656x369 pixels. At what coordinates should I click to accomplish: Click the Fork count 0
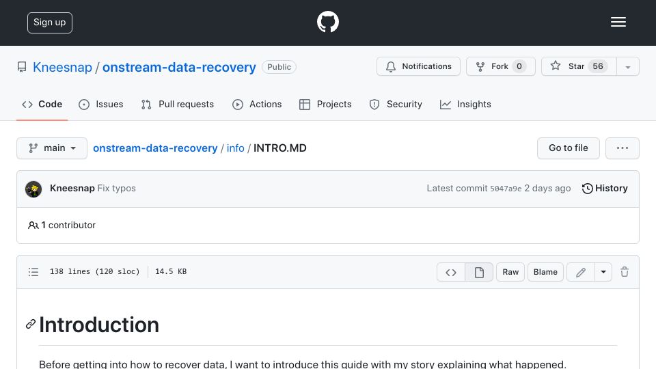click(519, 66)
